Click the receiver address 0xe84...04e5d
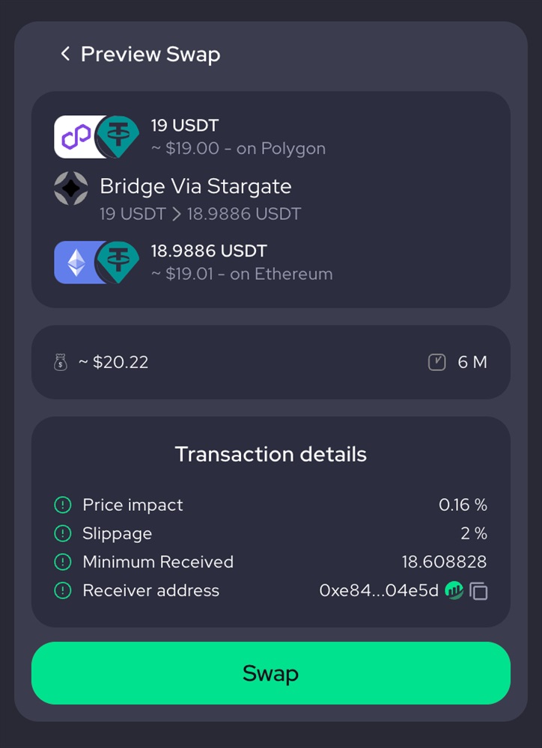 click(379, 590)
